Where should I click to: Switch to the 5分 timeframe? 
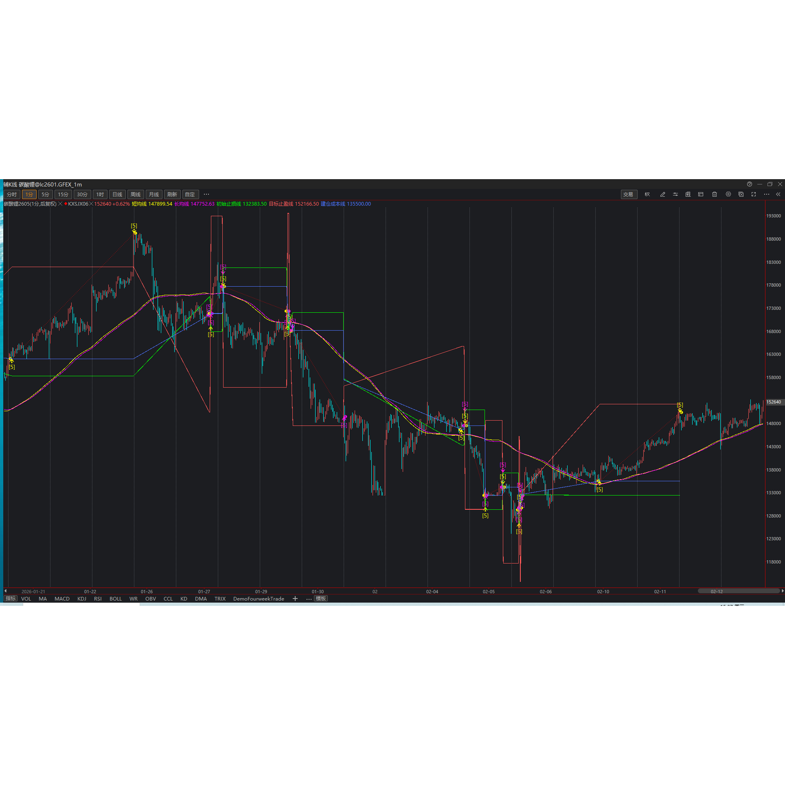click(x=45, y=195)
